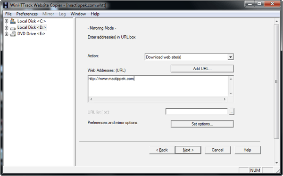Open the Log menu
Viewport: 283px width, 176px height.
(x=62, y=14)
